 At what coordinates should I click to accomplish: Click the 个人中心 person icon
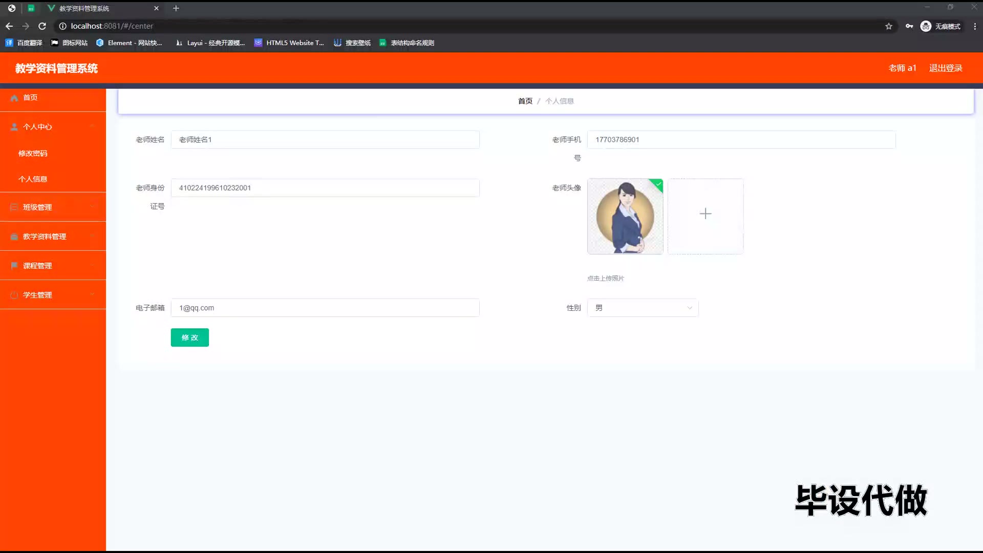pos(14,126)
